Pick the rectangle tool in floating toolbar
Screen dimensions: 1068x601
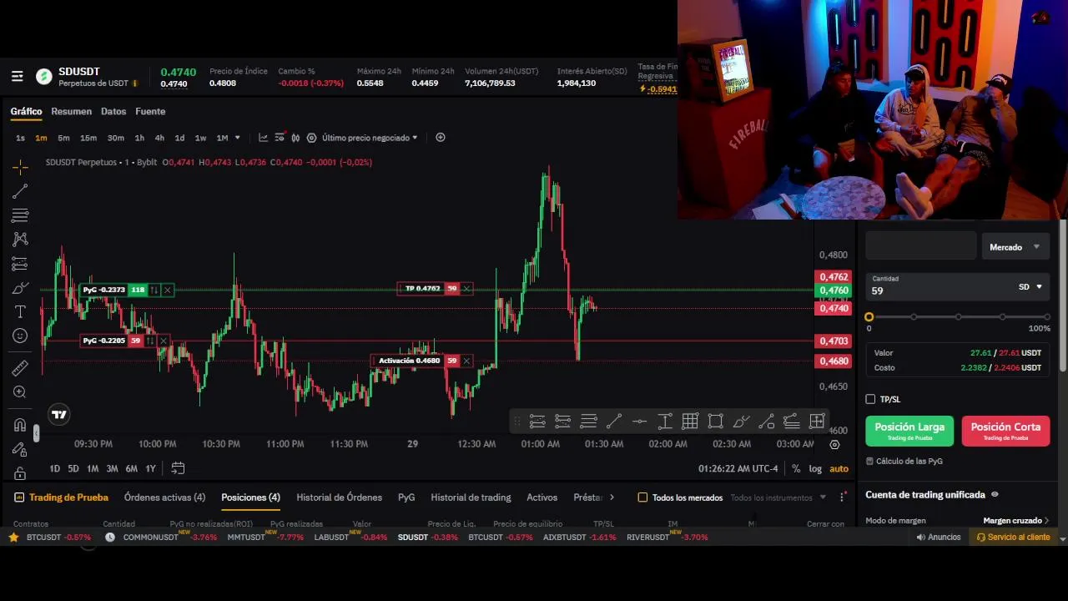point(715,422)
